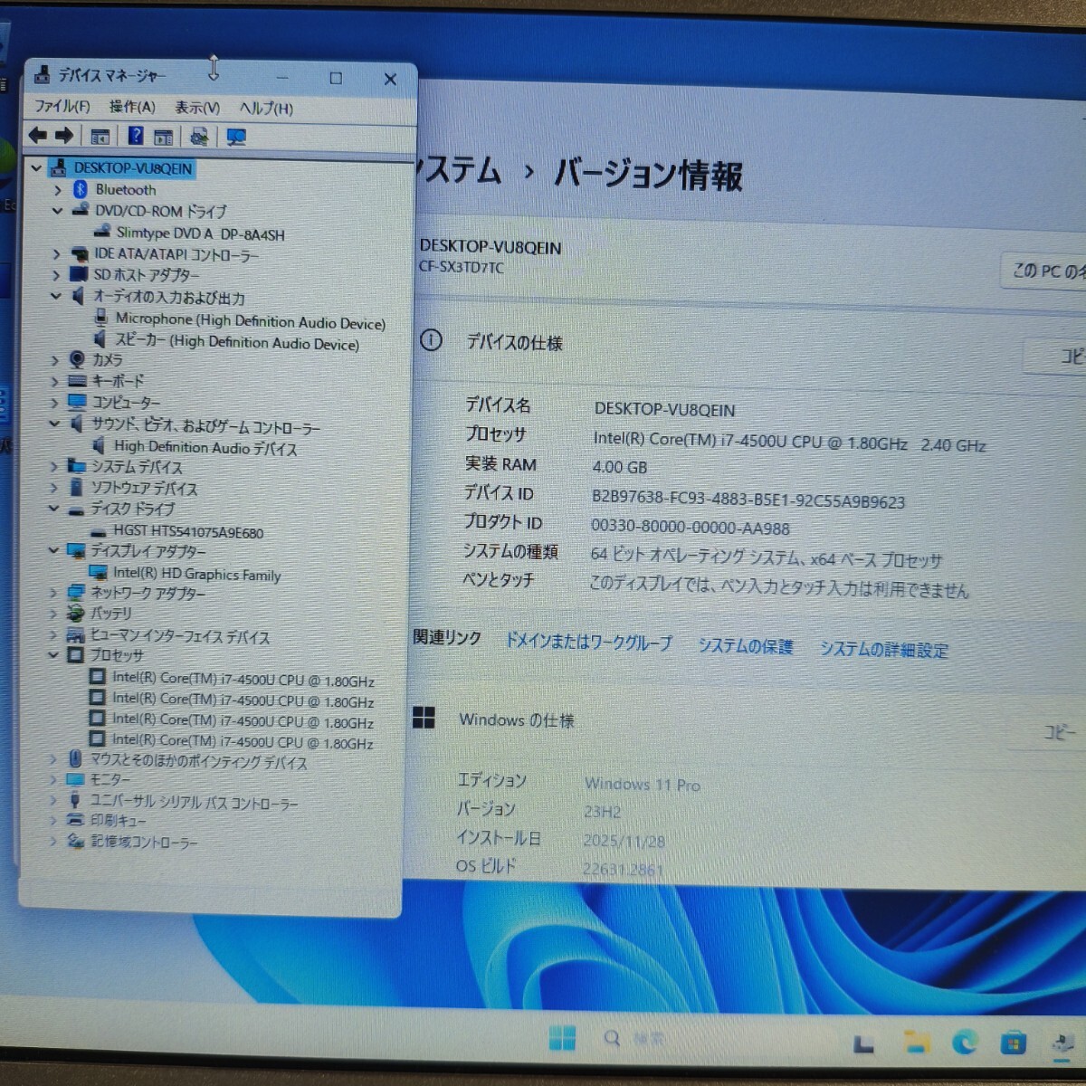Image resolution: width=1086 pixels, height=1086 pixels.
Task: Open ドメインまたはワークグループ link
Action: tap(588, 643)
